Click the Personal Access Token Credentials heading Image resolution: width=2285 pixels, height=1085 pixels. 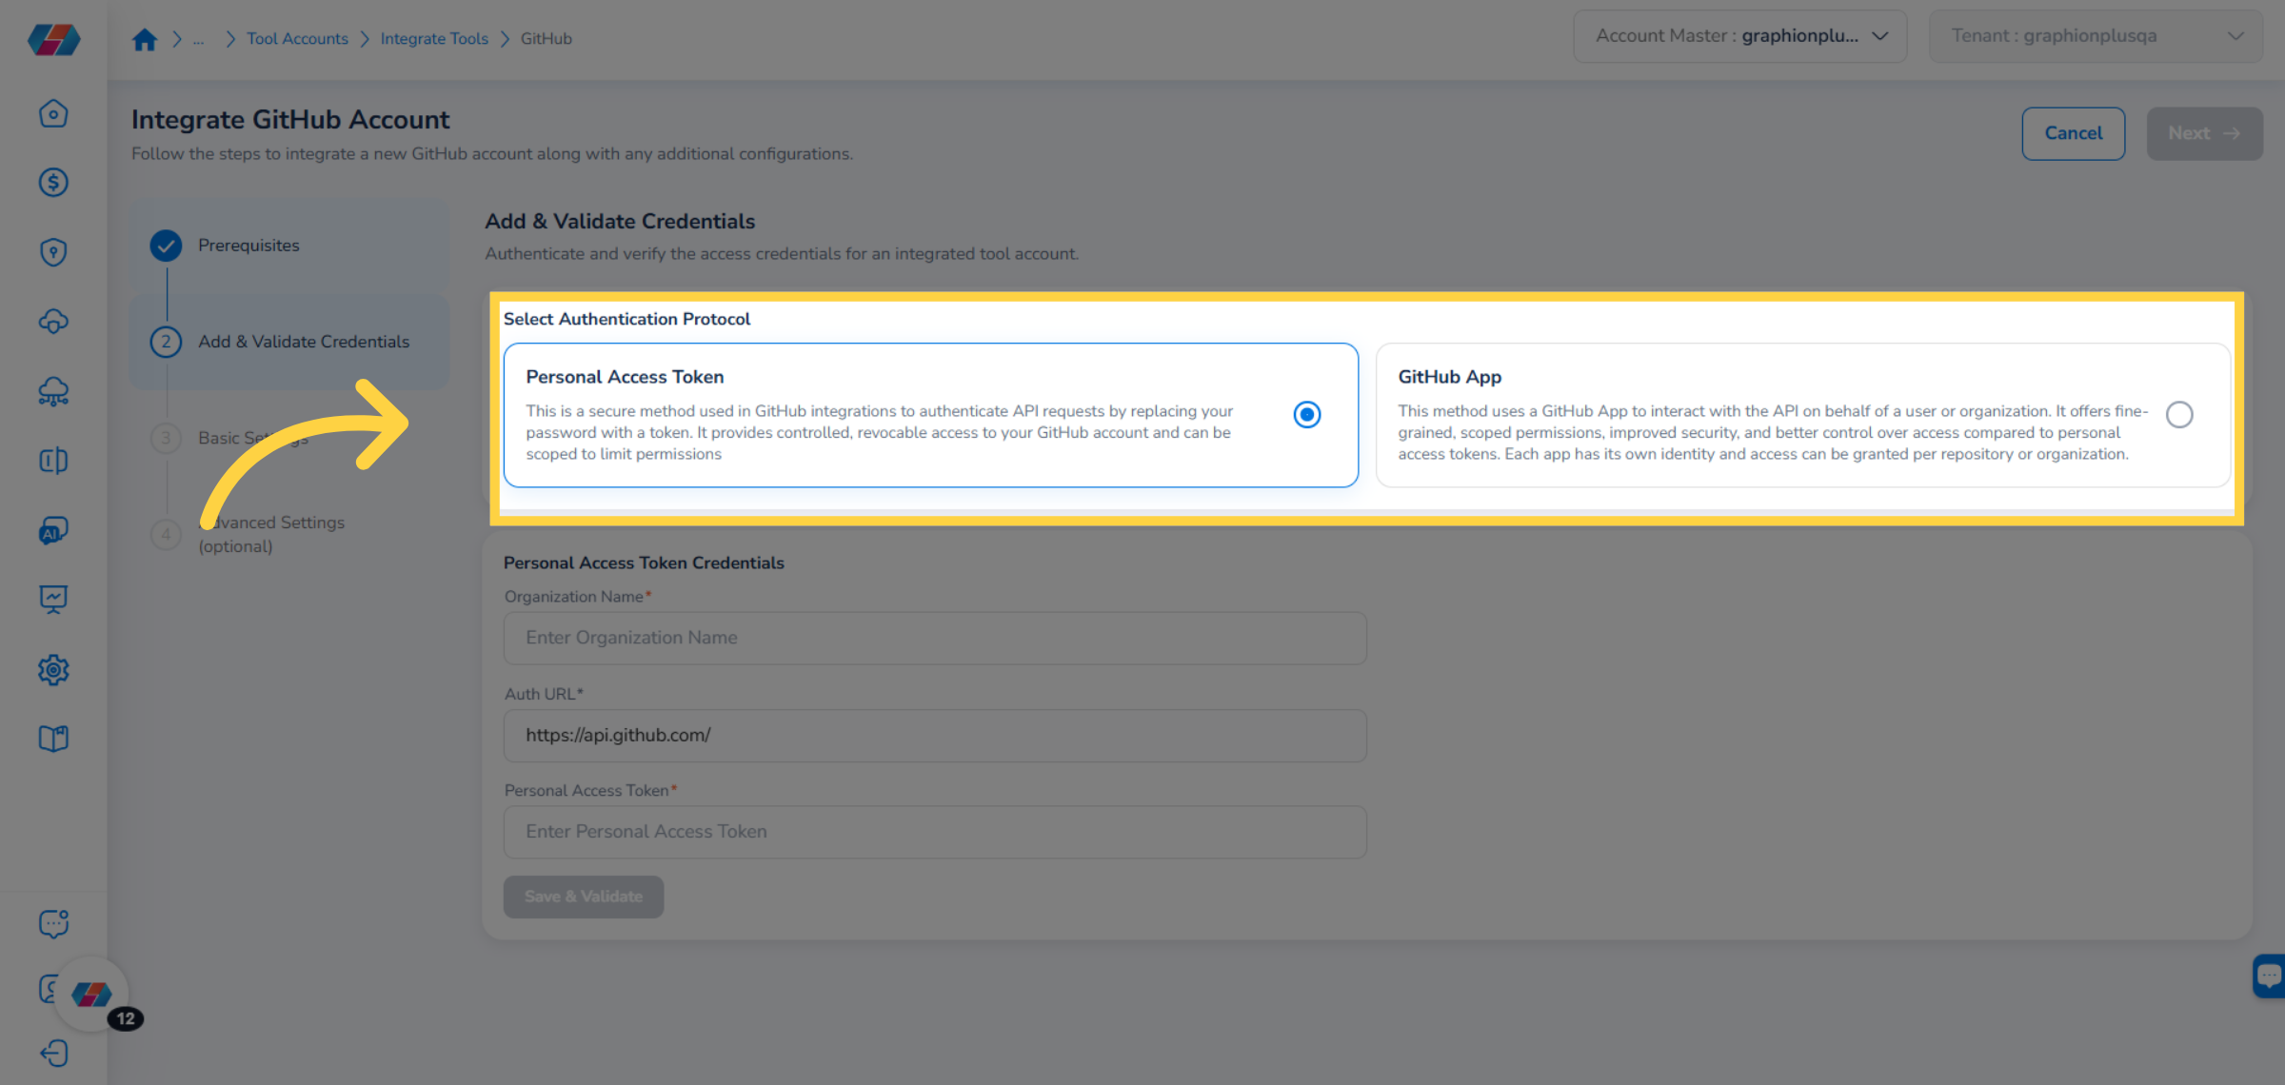644,562
